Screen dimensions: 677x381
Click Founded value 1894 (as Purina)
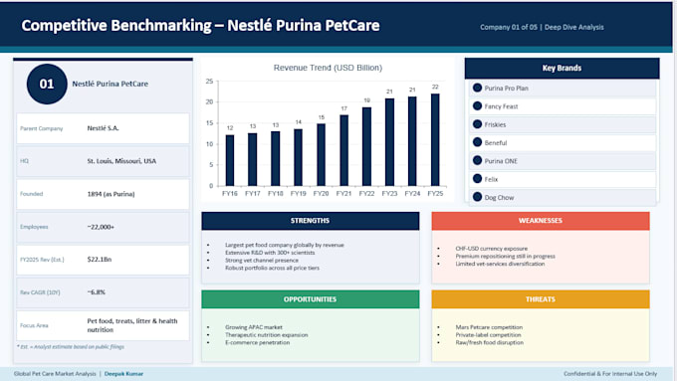click(x=111, y=194)
